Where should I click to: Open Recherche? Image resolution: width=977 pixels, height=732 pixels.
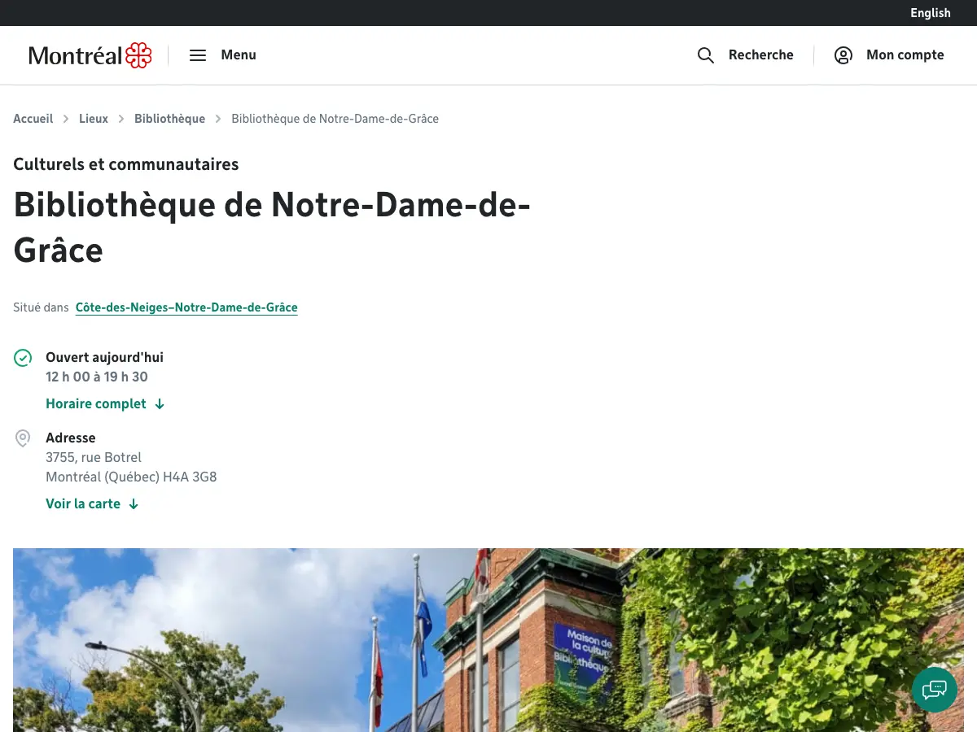(760, 55)
